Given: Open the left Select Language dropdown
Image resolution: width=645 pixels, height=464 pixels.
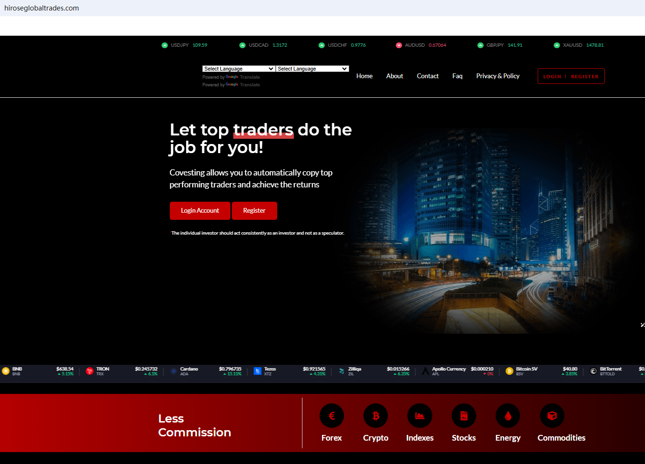Looking at the screenshot, I should point(239,69).
